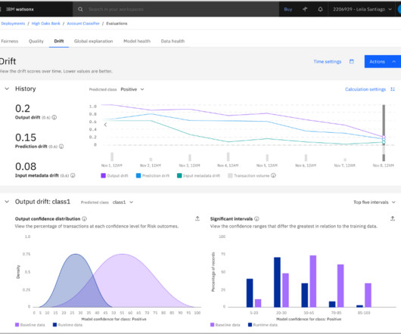
Task: Click the Search in your workspaces field
Action: pyautogui.click(x=176, y=9)
